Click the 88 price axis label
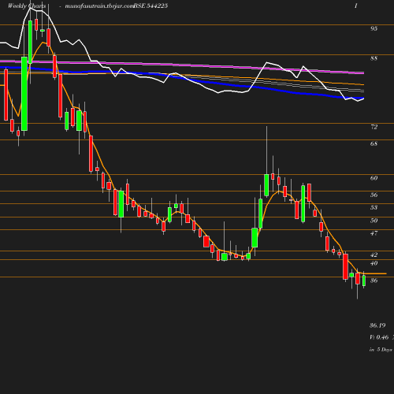 tap(374, 58)
